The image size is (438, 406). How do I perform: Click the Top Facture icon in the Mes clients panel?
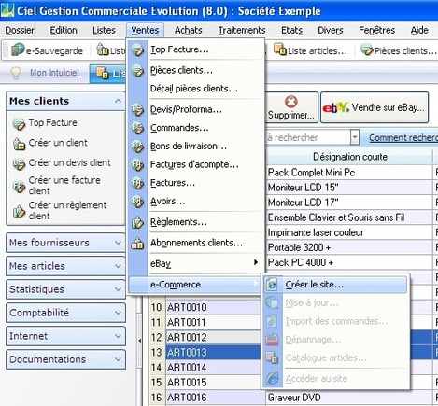click(19, 123)
